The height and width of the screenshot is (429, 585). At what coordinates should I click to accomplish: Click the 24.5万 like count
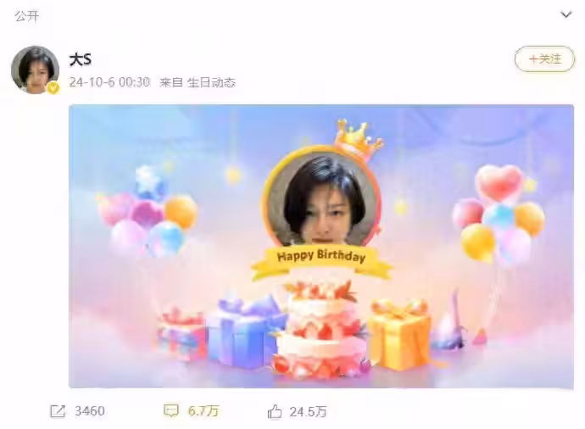308,412
